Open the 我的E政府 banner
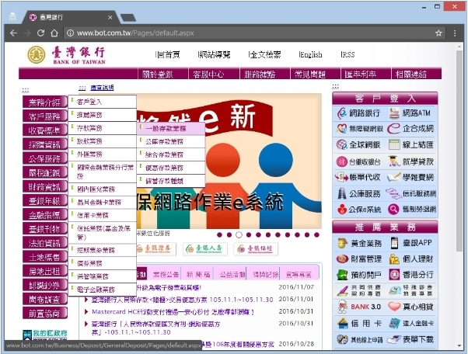 (x=45, y=335)
